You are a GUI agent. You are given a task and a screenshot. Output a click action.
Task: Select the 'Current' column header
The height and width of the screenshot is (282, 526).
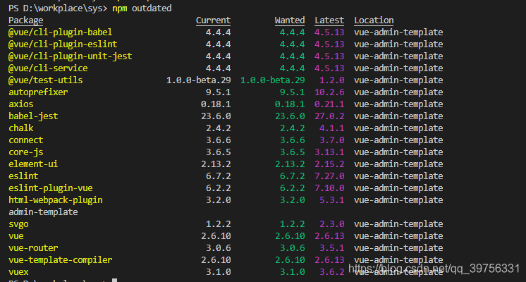pos(213,20)
